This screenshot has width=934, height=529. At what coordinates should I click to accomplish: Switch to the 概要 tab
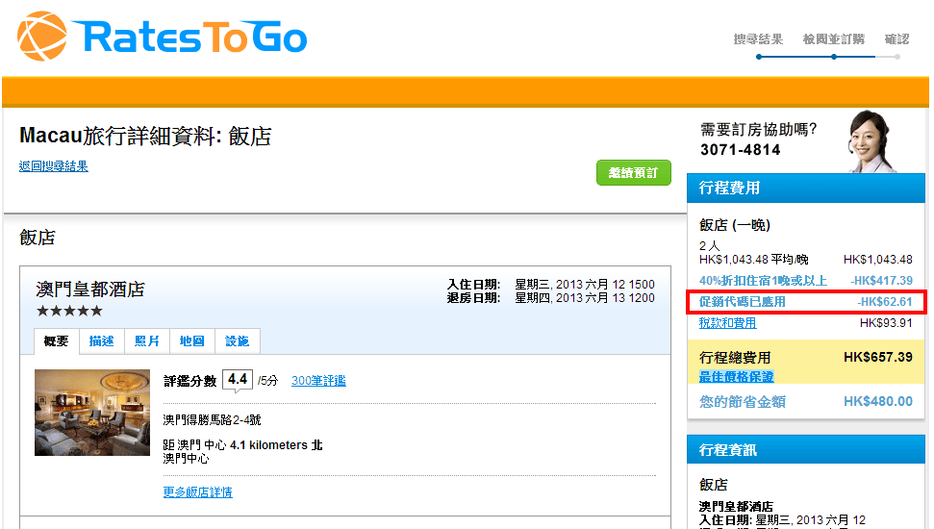click(57, 341)
